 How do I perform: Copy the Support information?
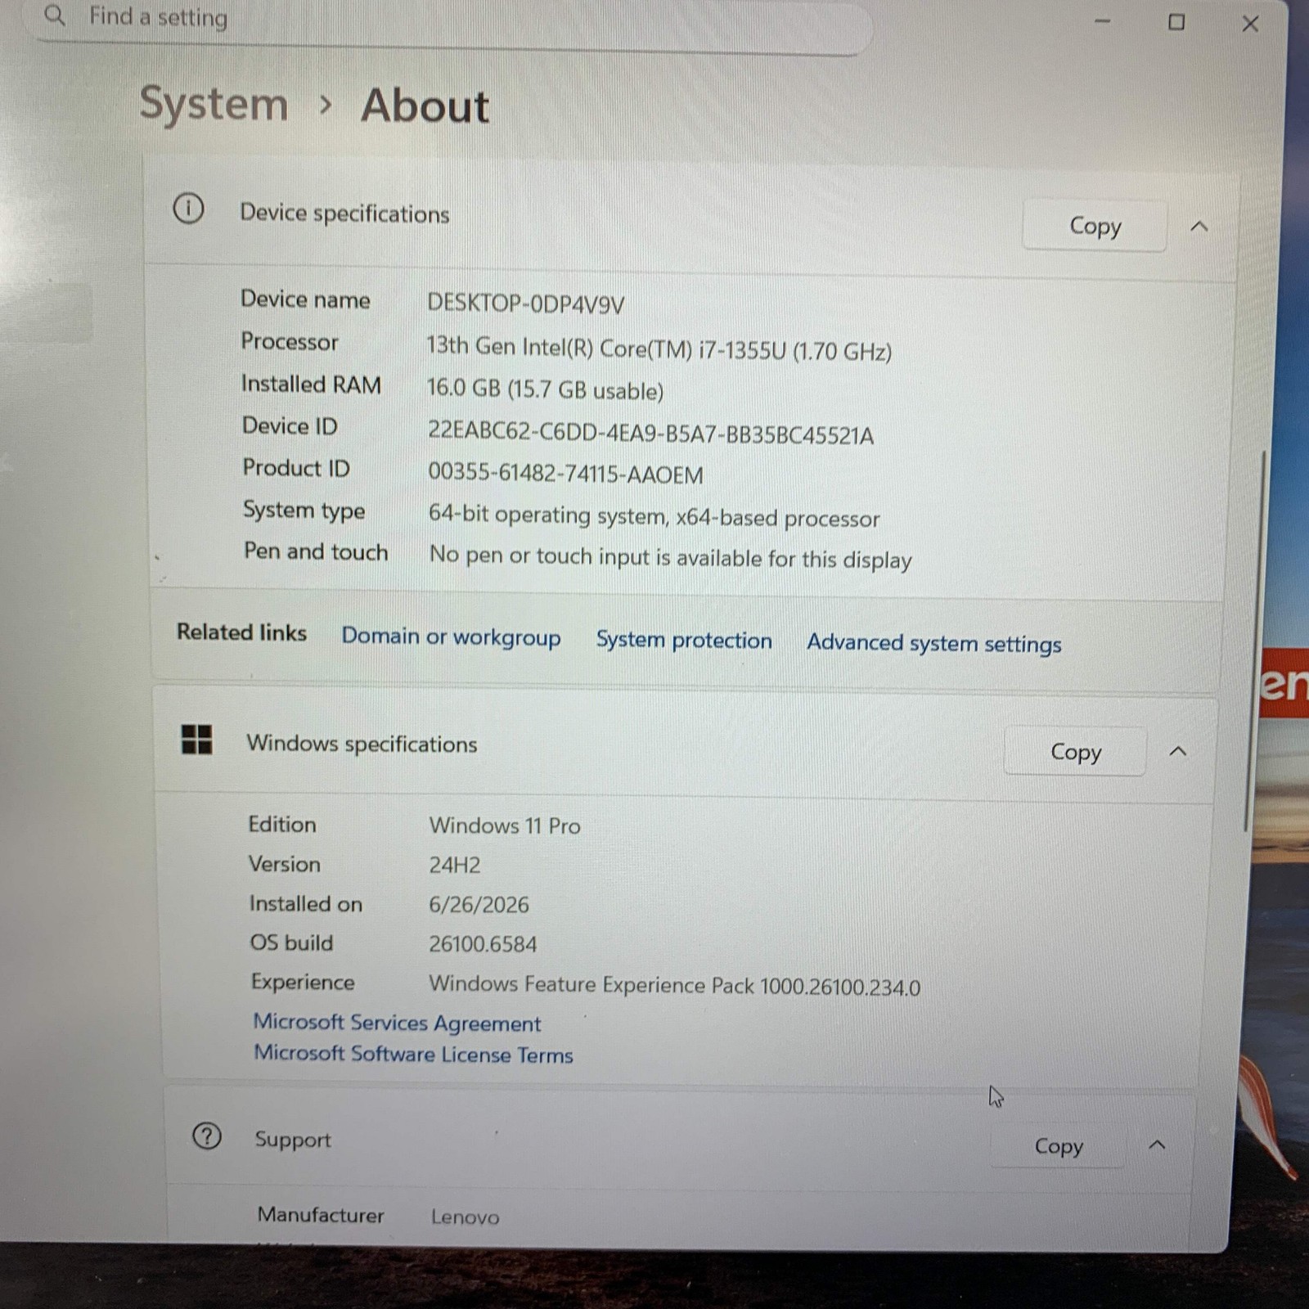(x=1058, y=1145)
